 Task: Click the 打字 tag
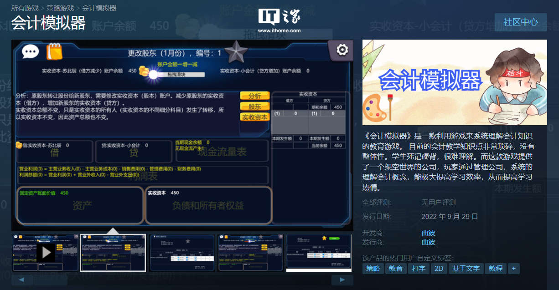click(x=419, y=269)
